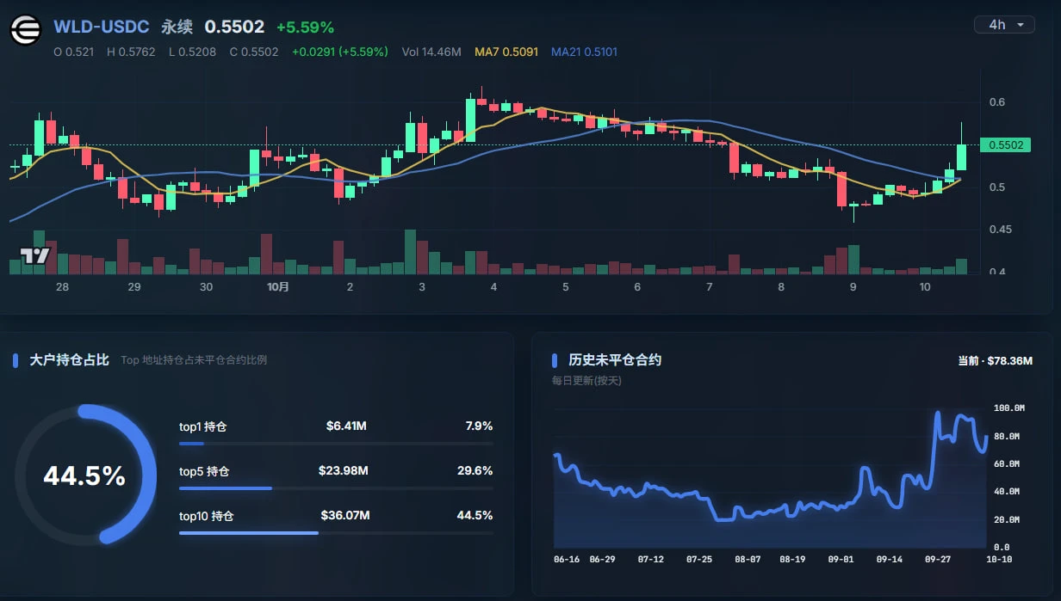Click the top1 持仓 label
This screenshot has width=1061, height=601.
pos(202,426)
